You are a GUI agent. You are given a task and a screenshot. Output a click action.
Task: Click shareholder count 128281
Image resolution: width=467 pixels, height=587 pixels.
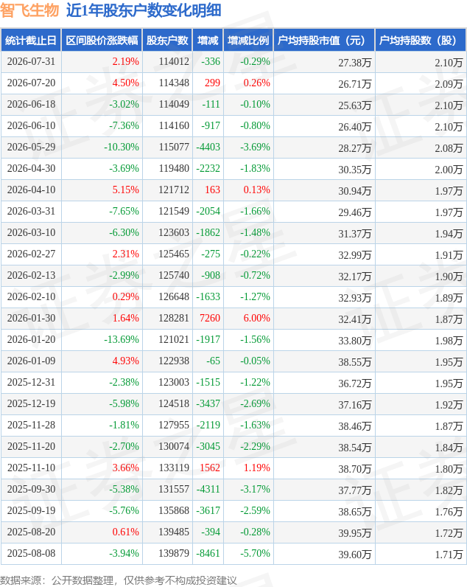point(174,319)
